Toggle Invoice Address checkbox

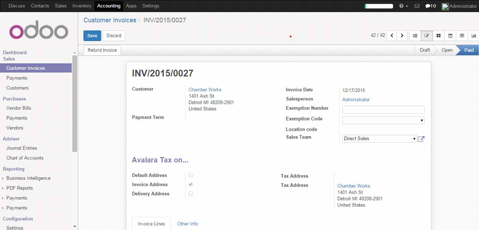tap(191, 184)
